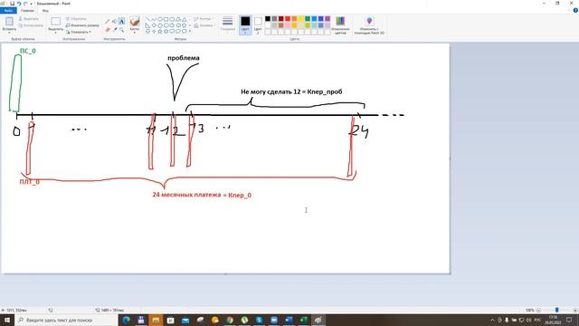Screen dimensions: 579x326
Task: Expand the Brushes dropdown arrow
Action: click(135, 33)
